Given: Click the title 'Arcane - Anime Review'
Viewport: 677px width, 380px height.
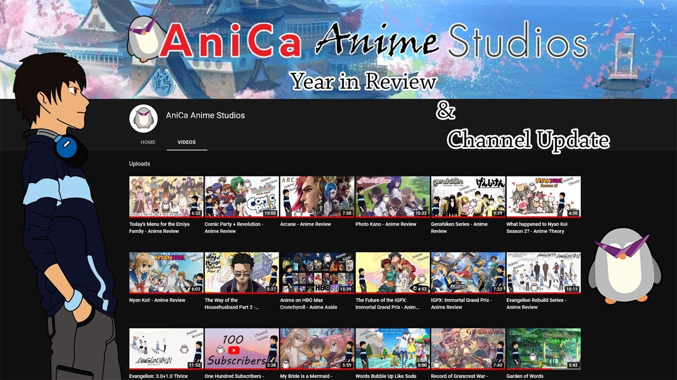Looking at the screenshot, I should tap(306, 224).
